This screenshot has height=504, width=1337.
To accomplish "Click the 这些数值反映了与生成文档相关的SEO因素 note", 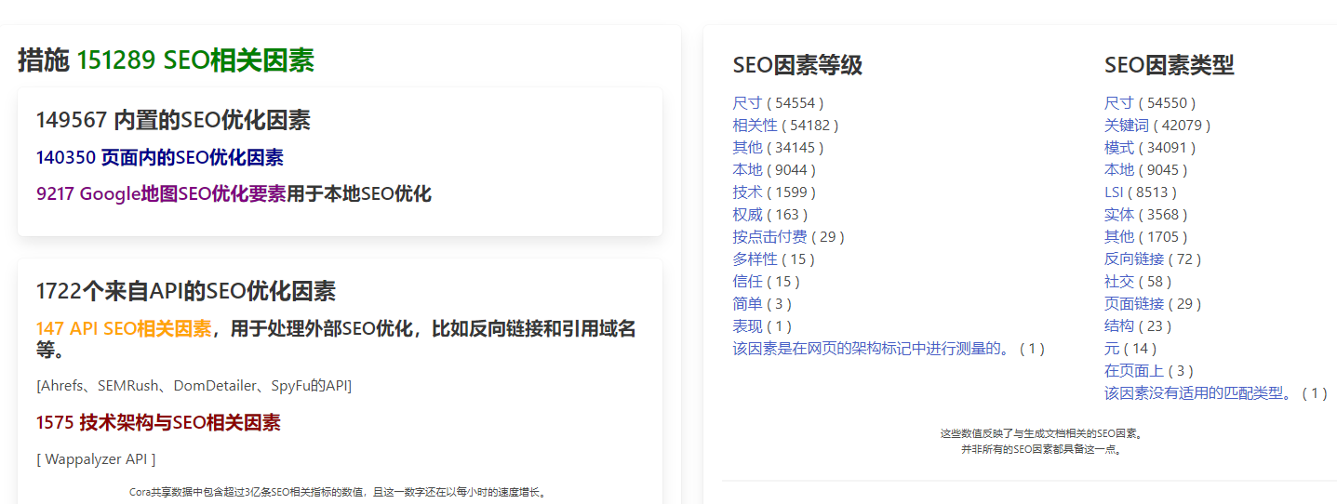I will click(1041, 433).
